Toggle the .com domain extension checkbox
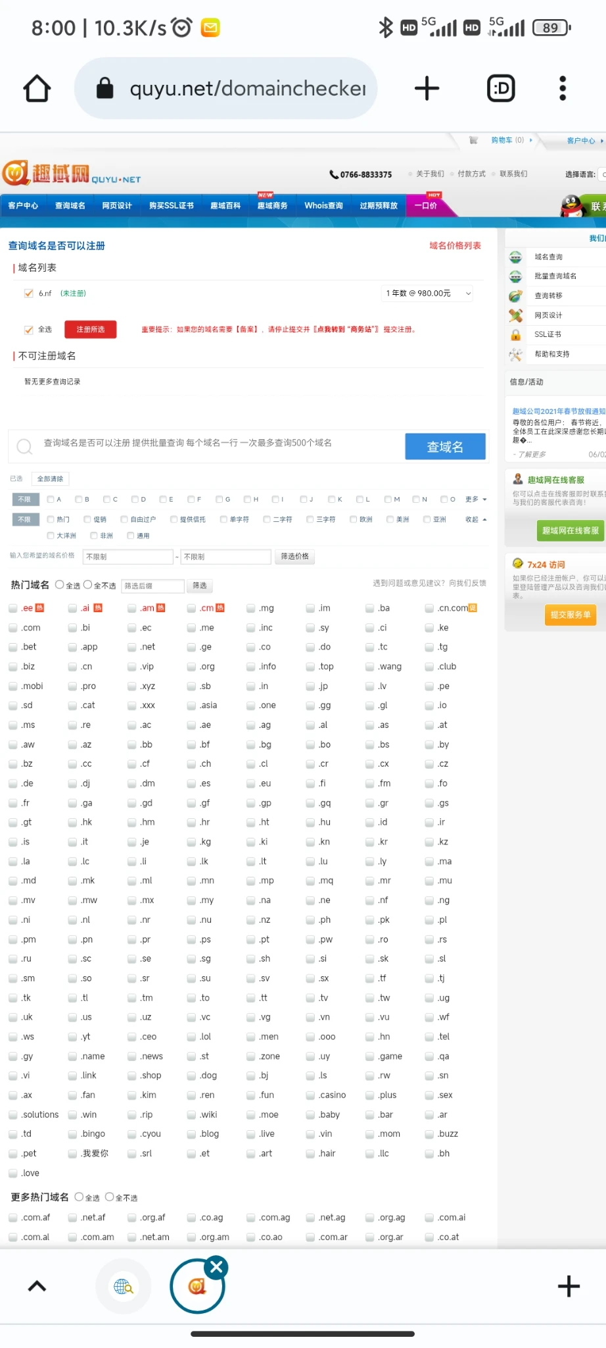606x1348 pixels. (13, 628)
